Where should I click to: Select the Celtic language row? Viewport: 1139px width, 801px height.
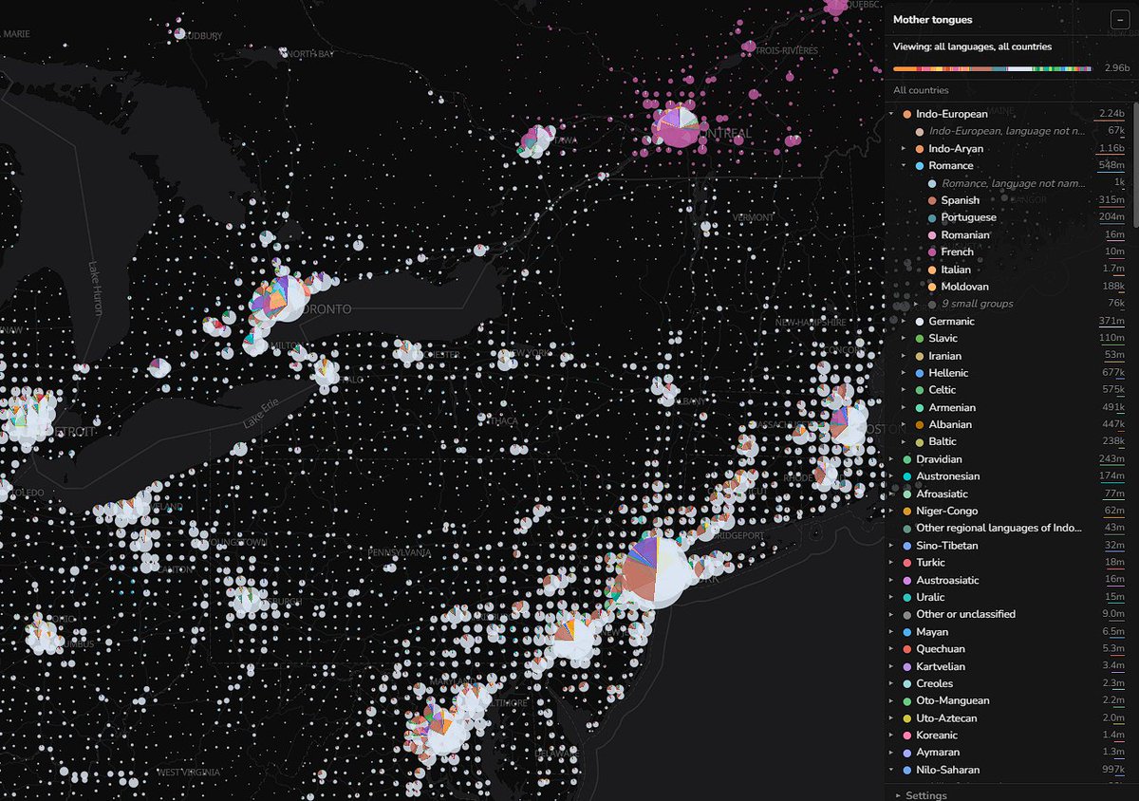(1012, 390)
